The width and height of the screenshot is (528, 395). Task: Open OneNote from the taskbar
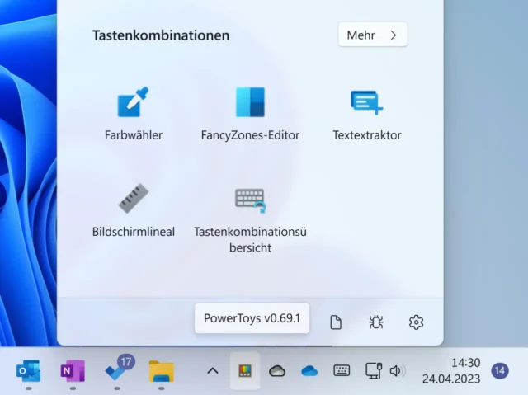click(73, 371)
